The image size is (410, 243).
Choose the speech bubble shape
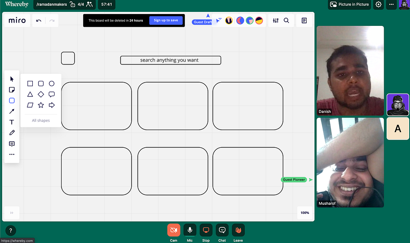pos(52,94)
